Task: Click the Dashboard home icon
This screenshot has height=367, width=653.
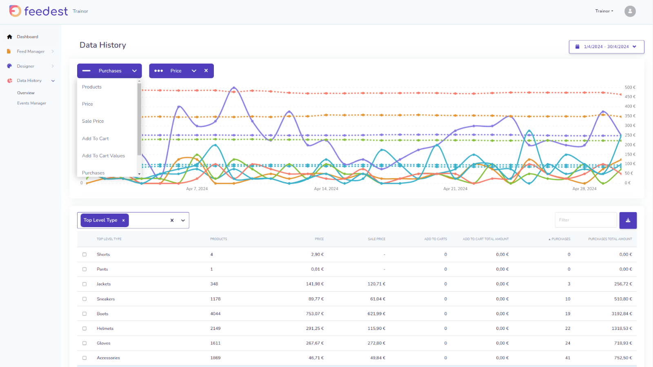Action: pos(9,37)
